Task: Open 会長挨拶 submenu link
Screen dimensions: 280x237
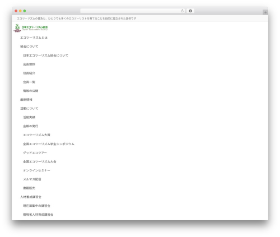Action: 29,64
